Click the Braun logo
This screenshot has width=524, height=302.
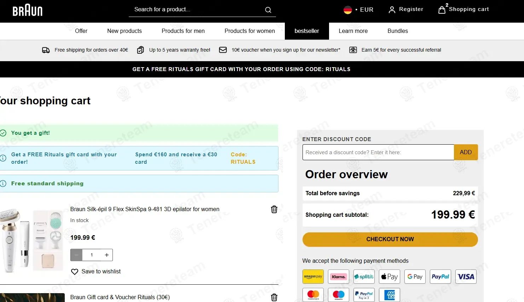click(x=28, y=10)
